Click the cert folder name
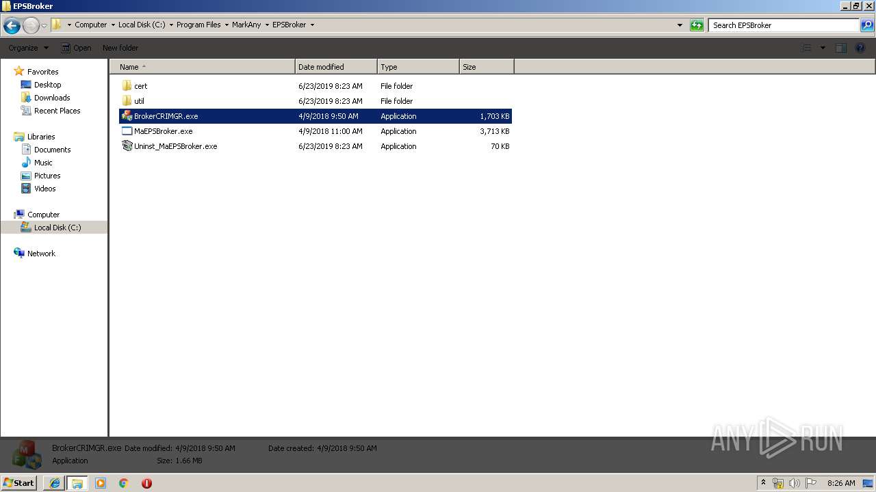The image size is (876, 492). tap(140, 86)
